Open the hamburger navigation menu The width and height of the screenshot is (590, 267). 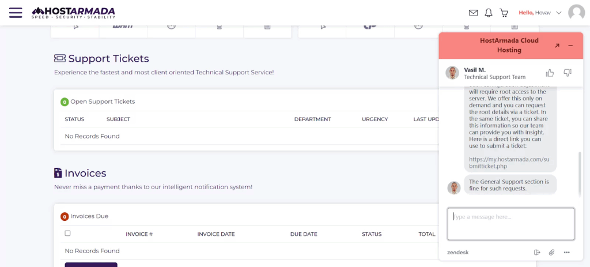[x=16, y=12]
